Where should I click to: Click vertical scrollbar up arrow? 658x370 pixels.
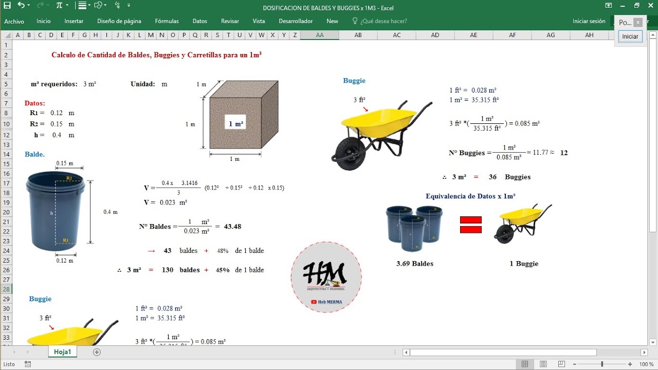[x=653, y=34]
